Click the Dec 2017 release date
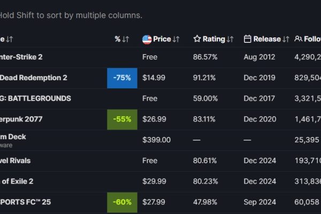321x214 pixels. (259, 98)
